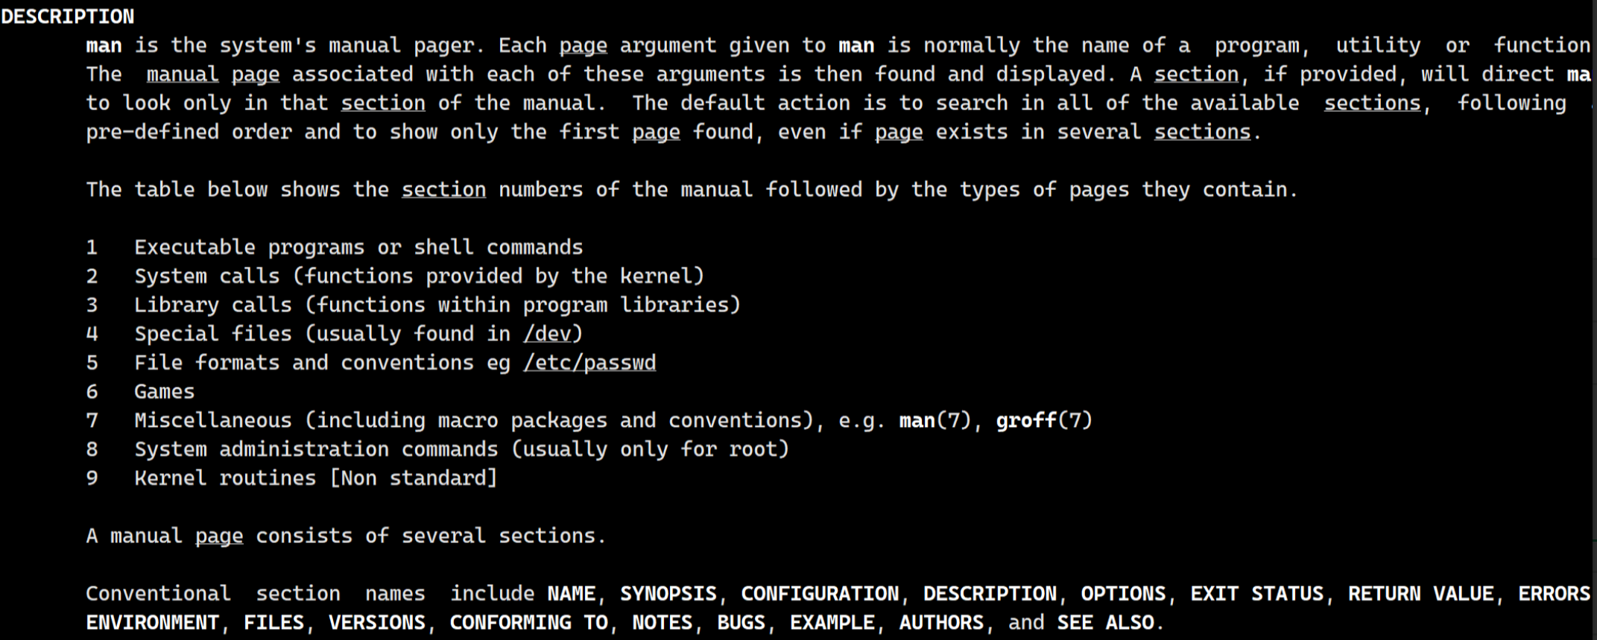The height and width of the screenshot is (640, 1597).
Task: Click underlined 'page' in 'A manual page consists'
Action: pyautogui.click(x=219, y=536)
